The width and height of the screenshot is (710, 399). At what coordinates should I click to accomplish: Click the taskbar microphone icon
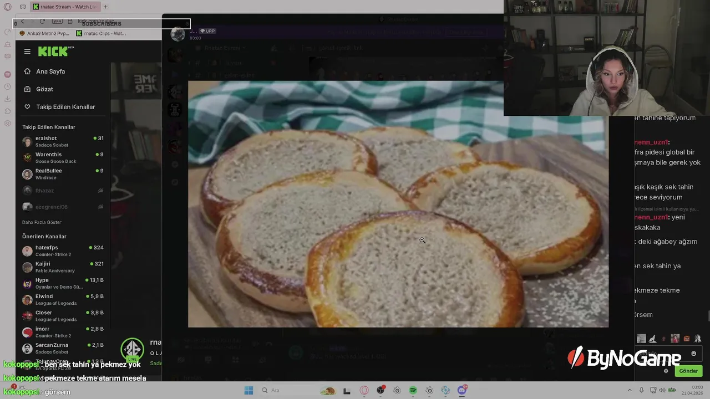point(641,390)
